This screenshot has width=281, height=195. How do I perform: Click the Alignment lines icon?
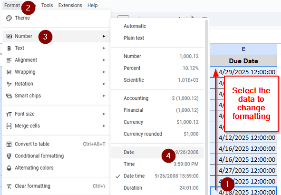pos(9,60)
